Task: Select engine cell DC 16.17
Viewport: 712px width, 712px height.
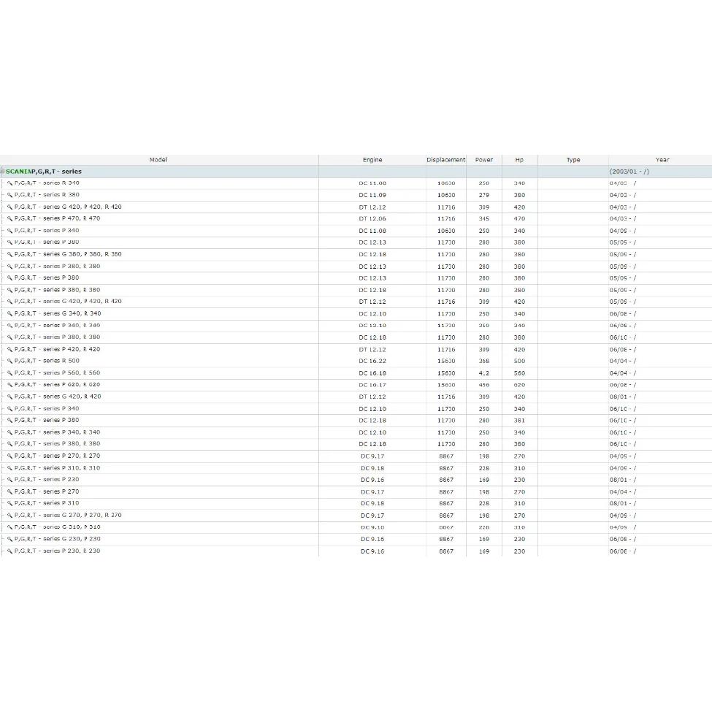Action: 372,385
